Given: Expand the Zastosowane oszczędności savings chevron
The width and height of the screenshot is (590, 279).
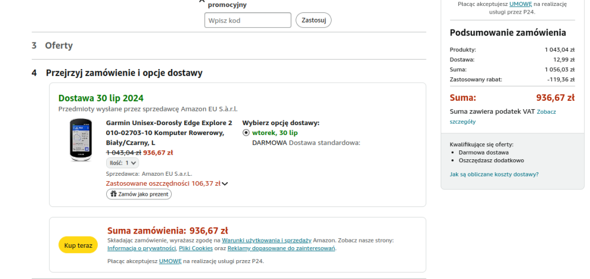Looking at the screenshot, I should 225,183.
